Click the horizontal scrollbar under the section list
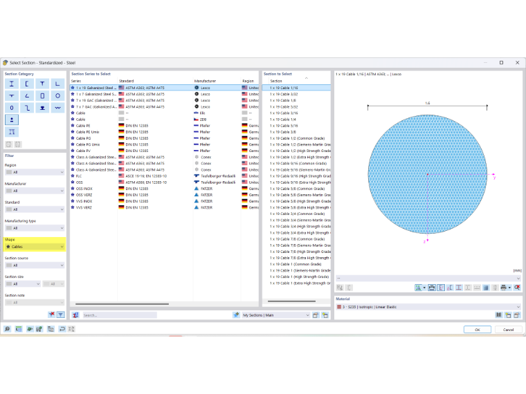The height and width of the screenshot is (394, 526). (291, 301)
